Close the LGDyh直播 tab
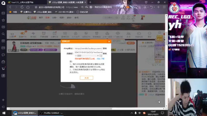Screen dimensions: 207x116 point(85,2)
